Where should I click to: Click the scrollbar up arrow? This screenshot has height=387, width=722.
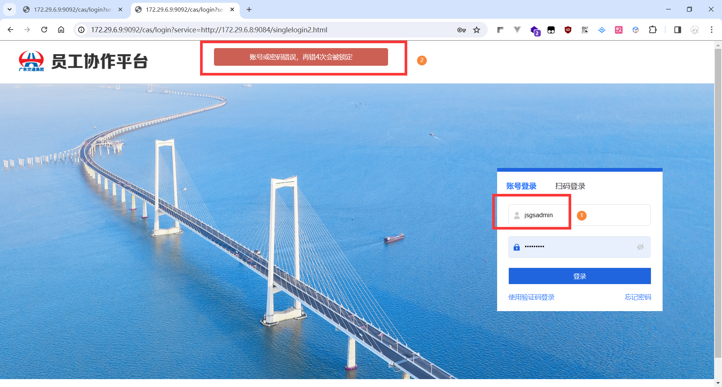(718, 45)
